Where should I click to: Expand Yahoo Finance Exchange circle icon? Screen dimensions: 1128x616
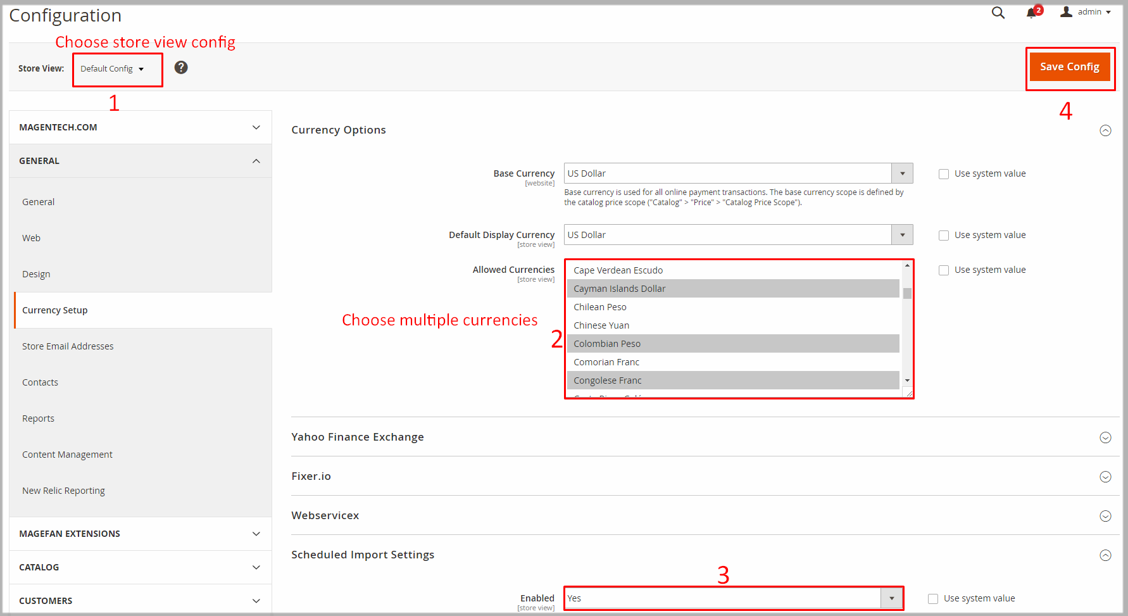[x=1105, y=437]
